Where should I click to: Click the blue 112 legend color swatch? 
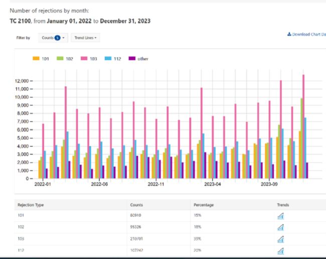(x=108, y=58)
